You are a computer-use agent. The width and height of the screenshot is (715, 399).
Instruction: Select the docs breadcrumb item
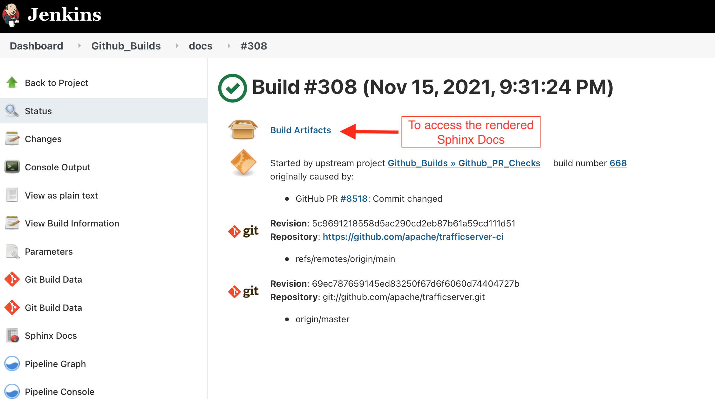pos(200,46)
